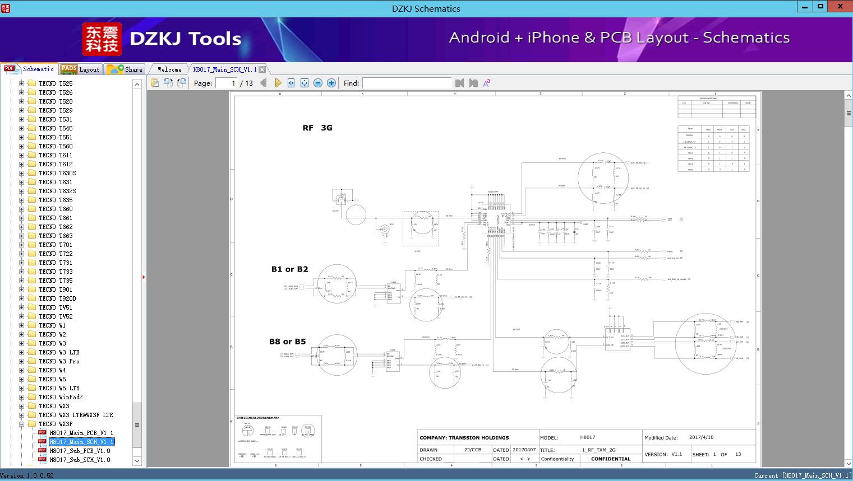Click the Find text input field
The image size is (853, 481).
click(x=407, y=83)
